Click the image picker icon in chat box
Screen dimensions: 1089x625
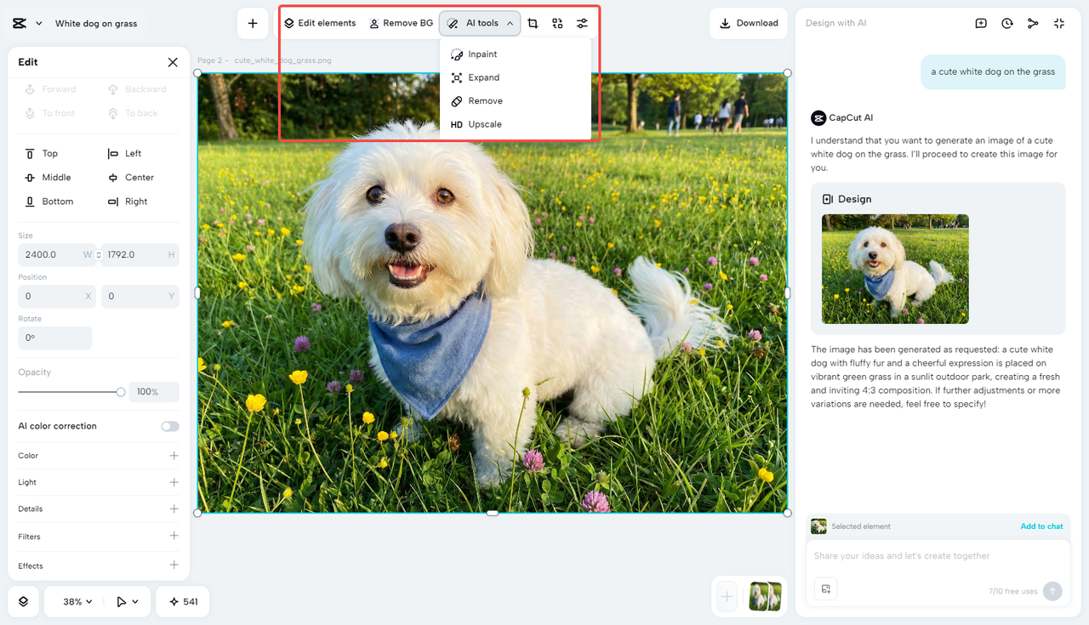[825, 588]
